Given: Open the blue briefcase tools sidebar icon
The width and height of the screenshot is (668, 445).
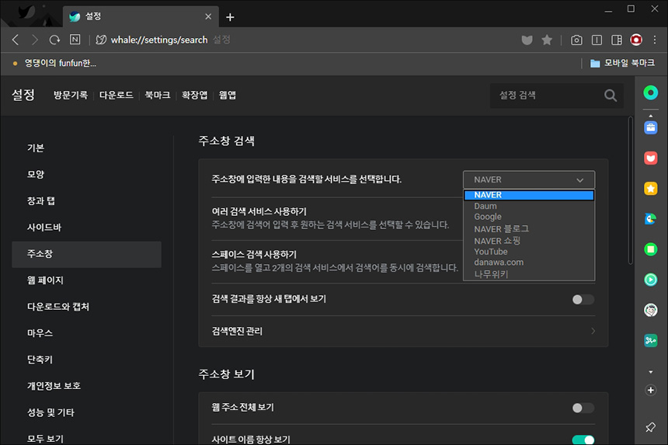Looking at the screenshot, I should pyautogui.click(x=651, y=127).
